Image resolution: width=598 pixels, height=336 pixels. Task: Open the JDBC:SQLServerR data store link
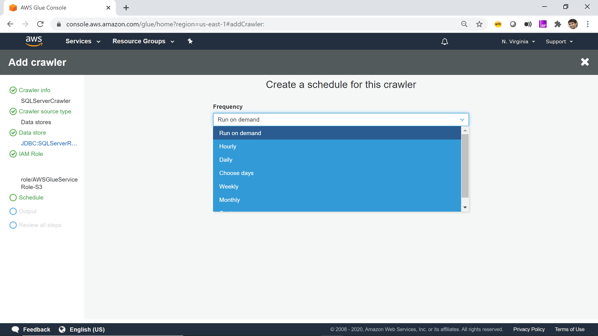[49, 143]
